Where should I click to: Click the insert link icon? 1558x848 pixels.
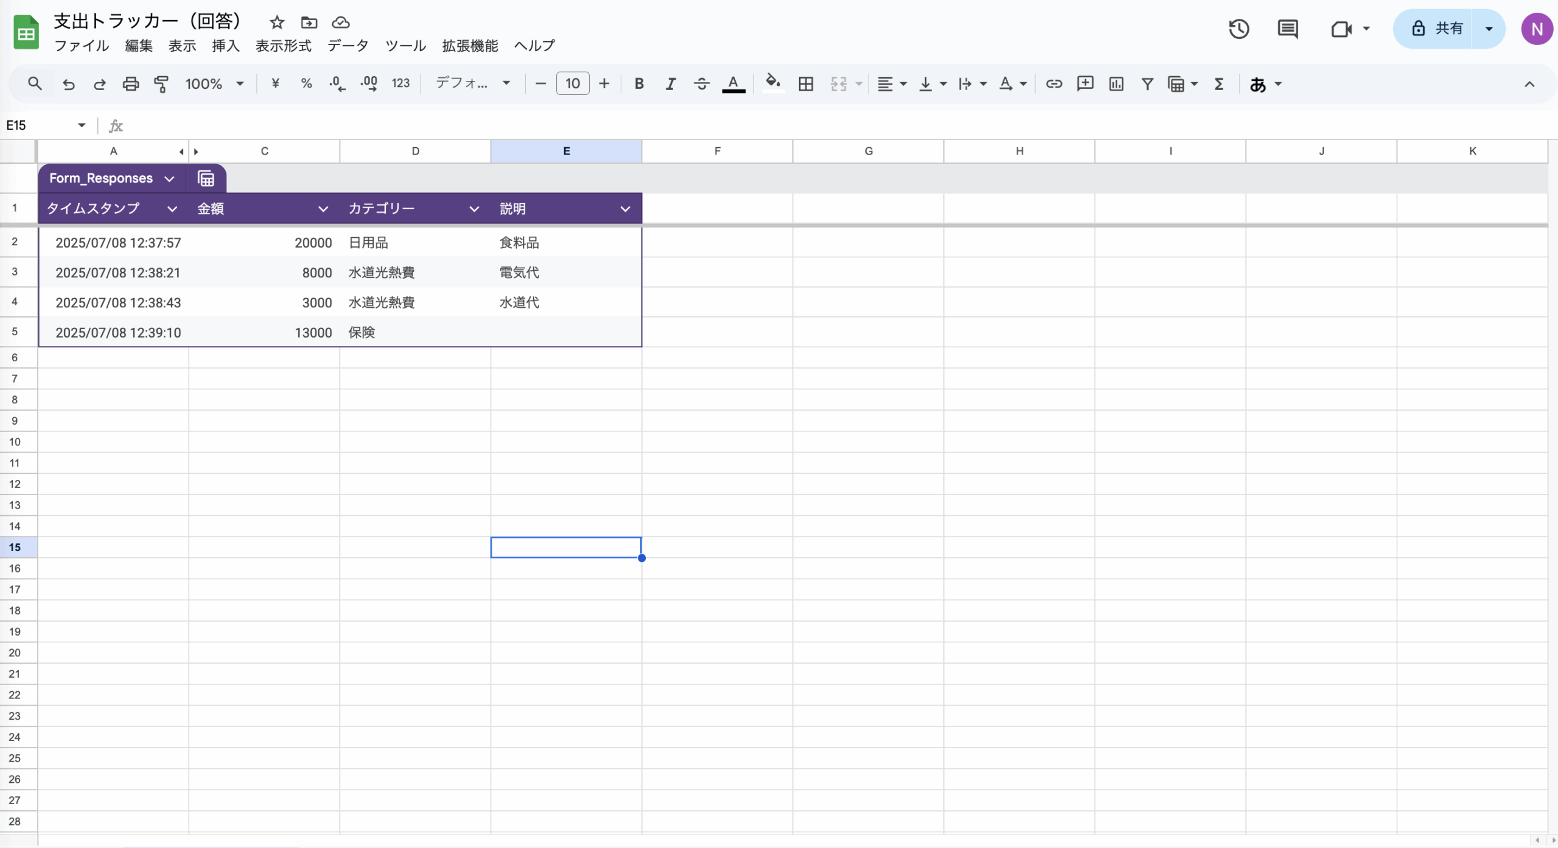click(1053, 84)
